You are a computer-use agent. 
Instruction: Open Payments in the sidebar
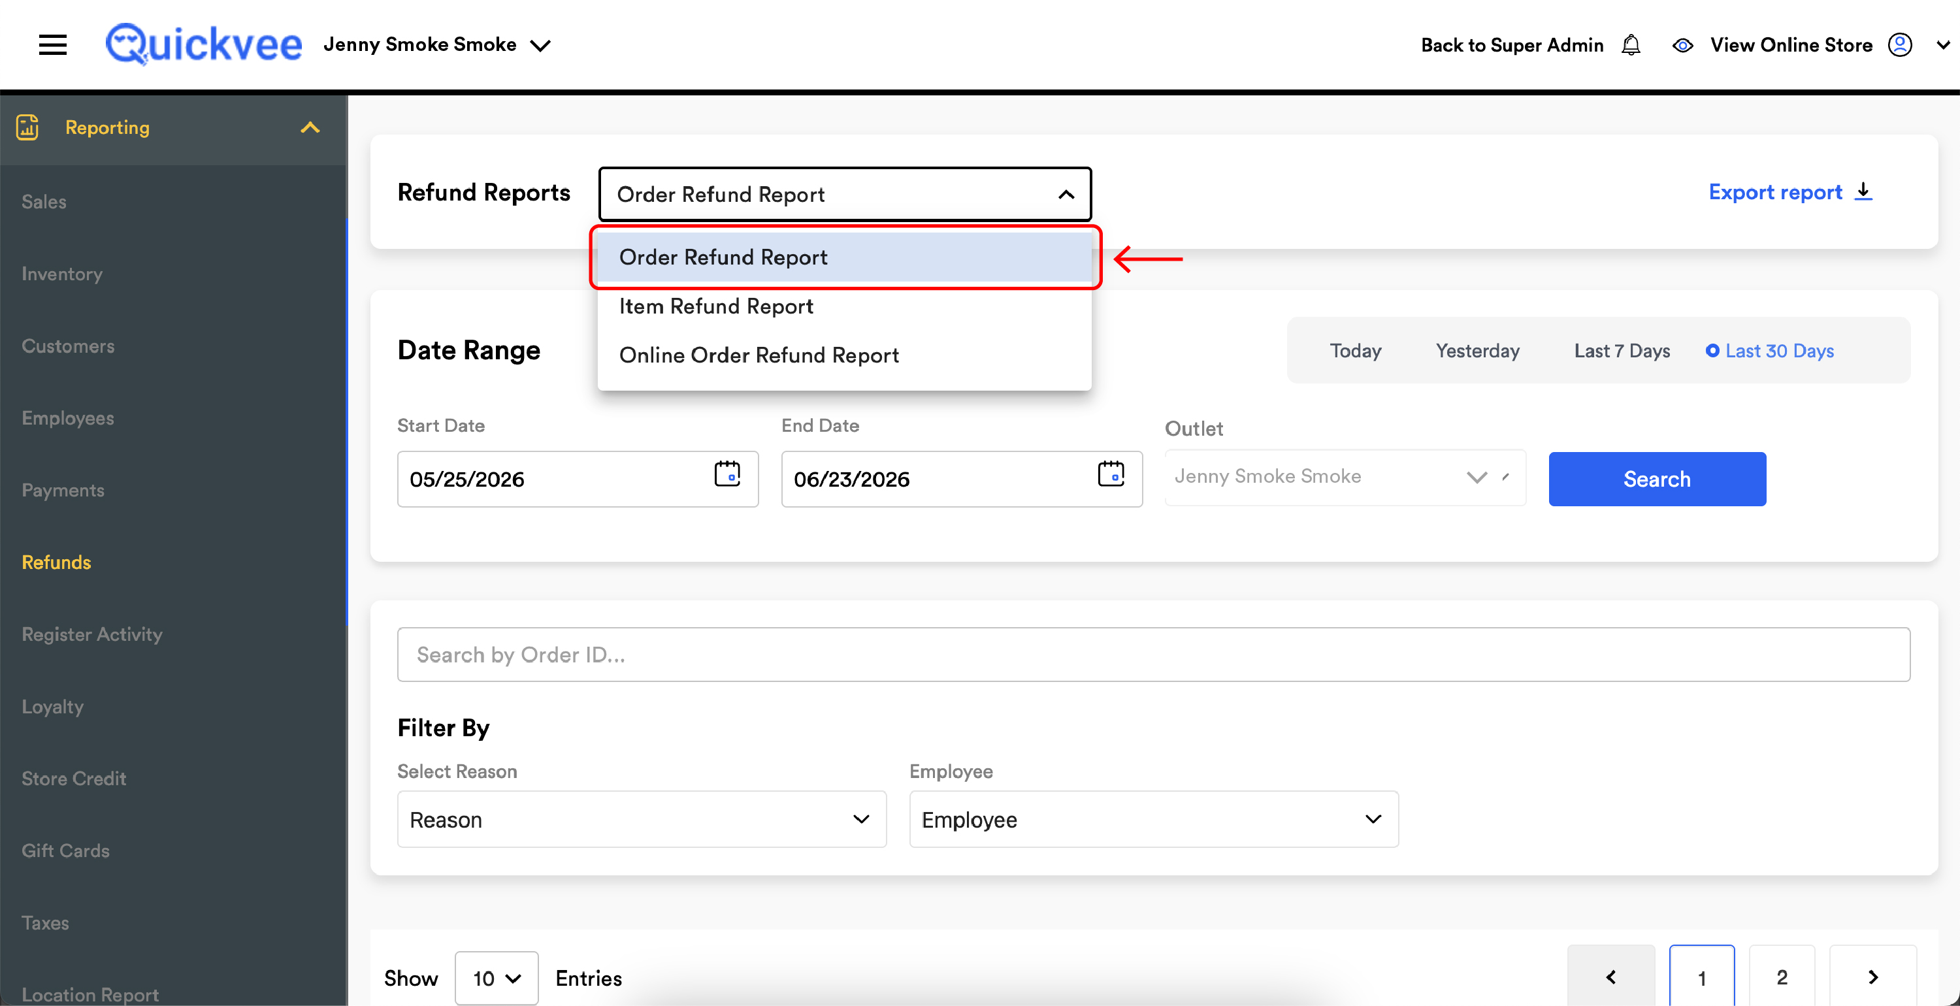[x=63, y=490]
